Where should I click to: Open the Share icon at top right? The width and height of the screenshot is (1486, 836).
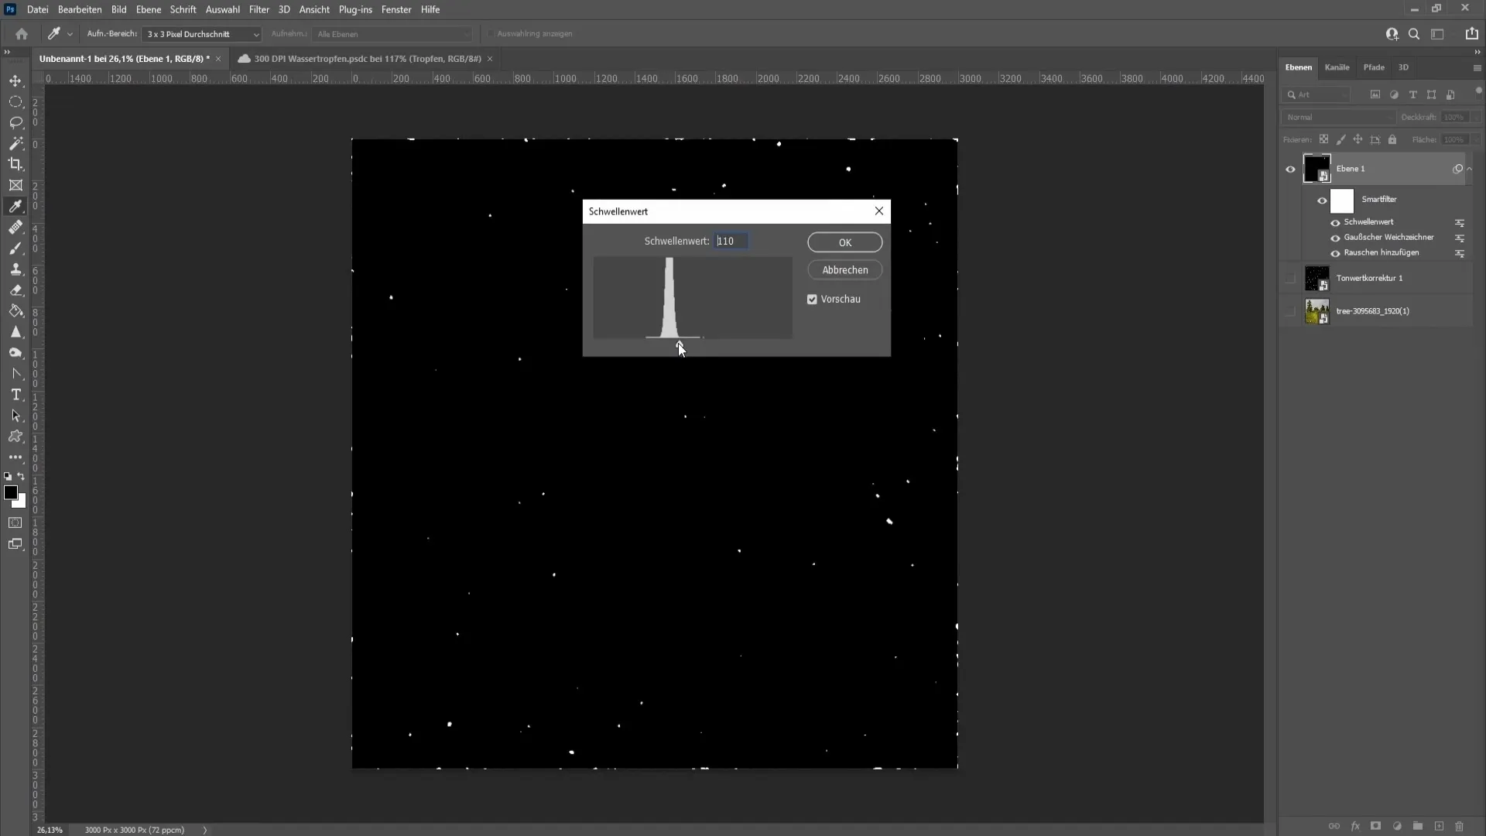(x=1471, y=34)
